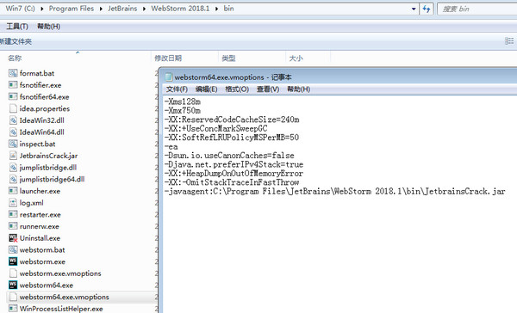This screenshot has height=313, width=517.
Task: Change the view layout icon in toolbar
Action: (x=509, y=41)
